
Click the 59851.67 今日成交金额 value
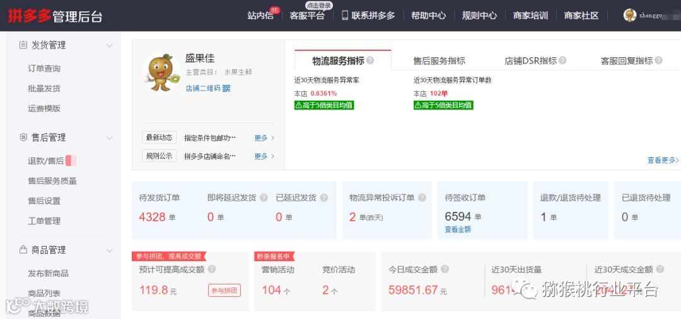point(414,290)
